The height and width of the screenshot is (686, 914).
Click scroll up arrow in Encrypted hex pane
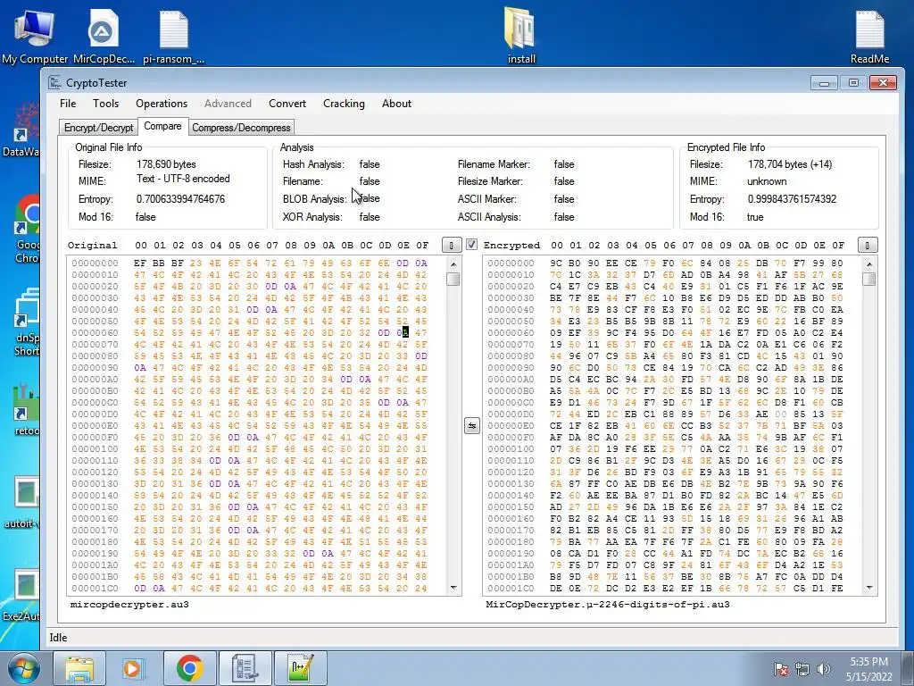click(869, 264)
